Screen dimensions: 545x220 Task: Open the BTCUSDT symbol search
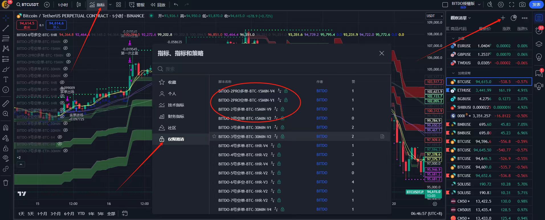click(x=28, y=5)
